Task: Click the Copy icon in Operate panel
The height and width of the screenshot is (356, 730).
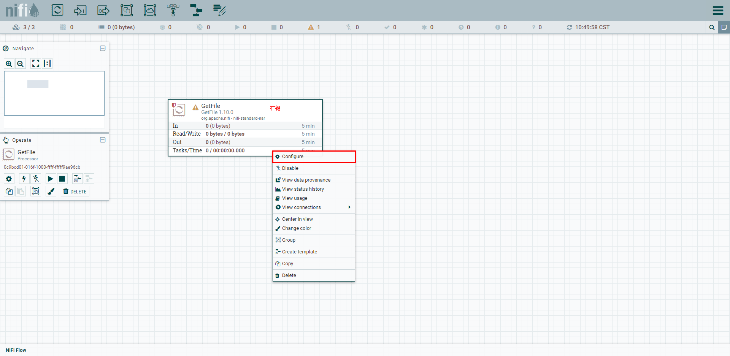Action: [x=9, y=191]
